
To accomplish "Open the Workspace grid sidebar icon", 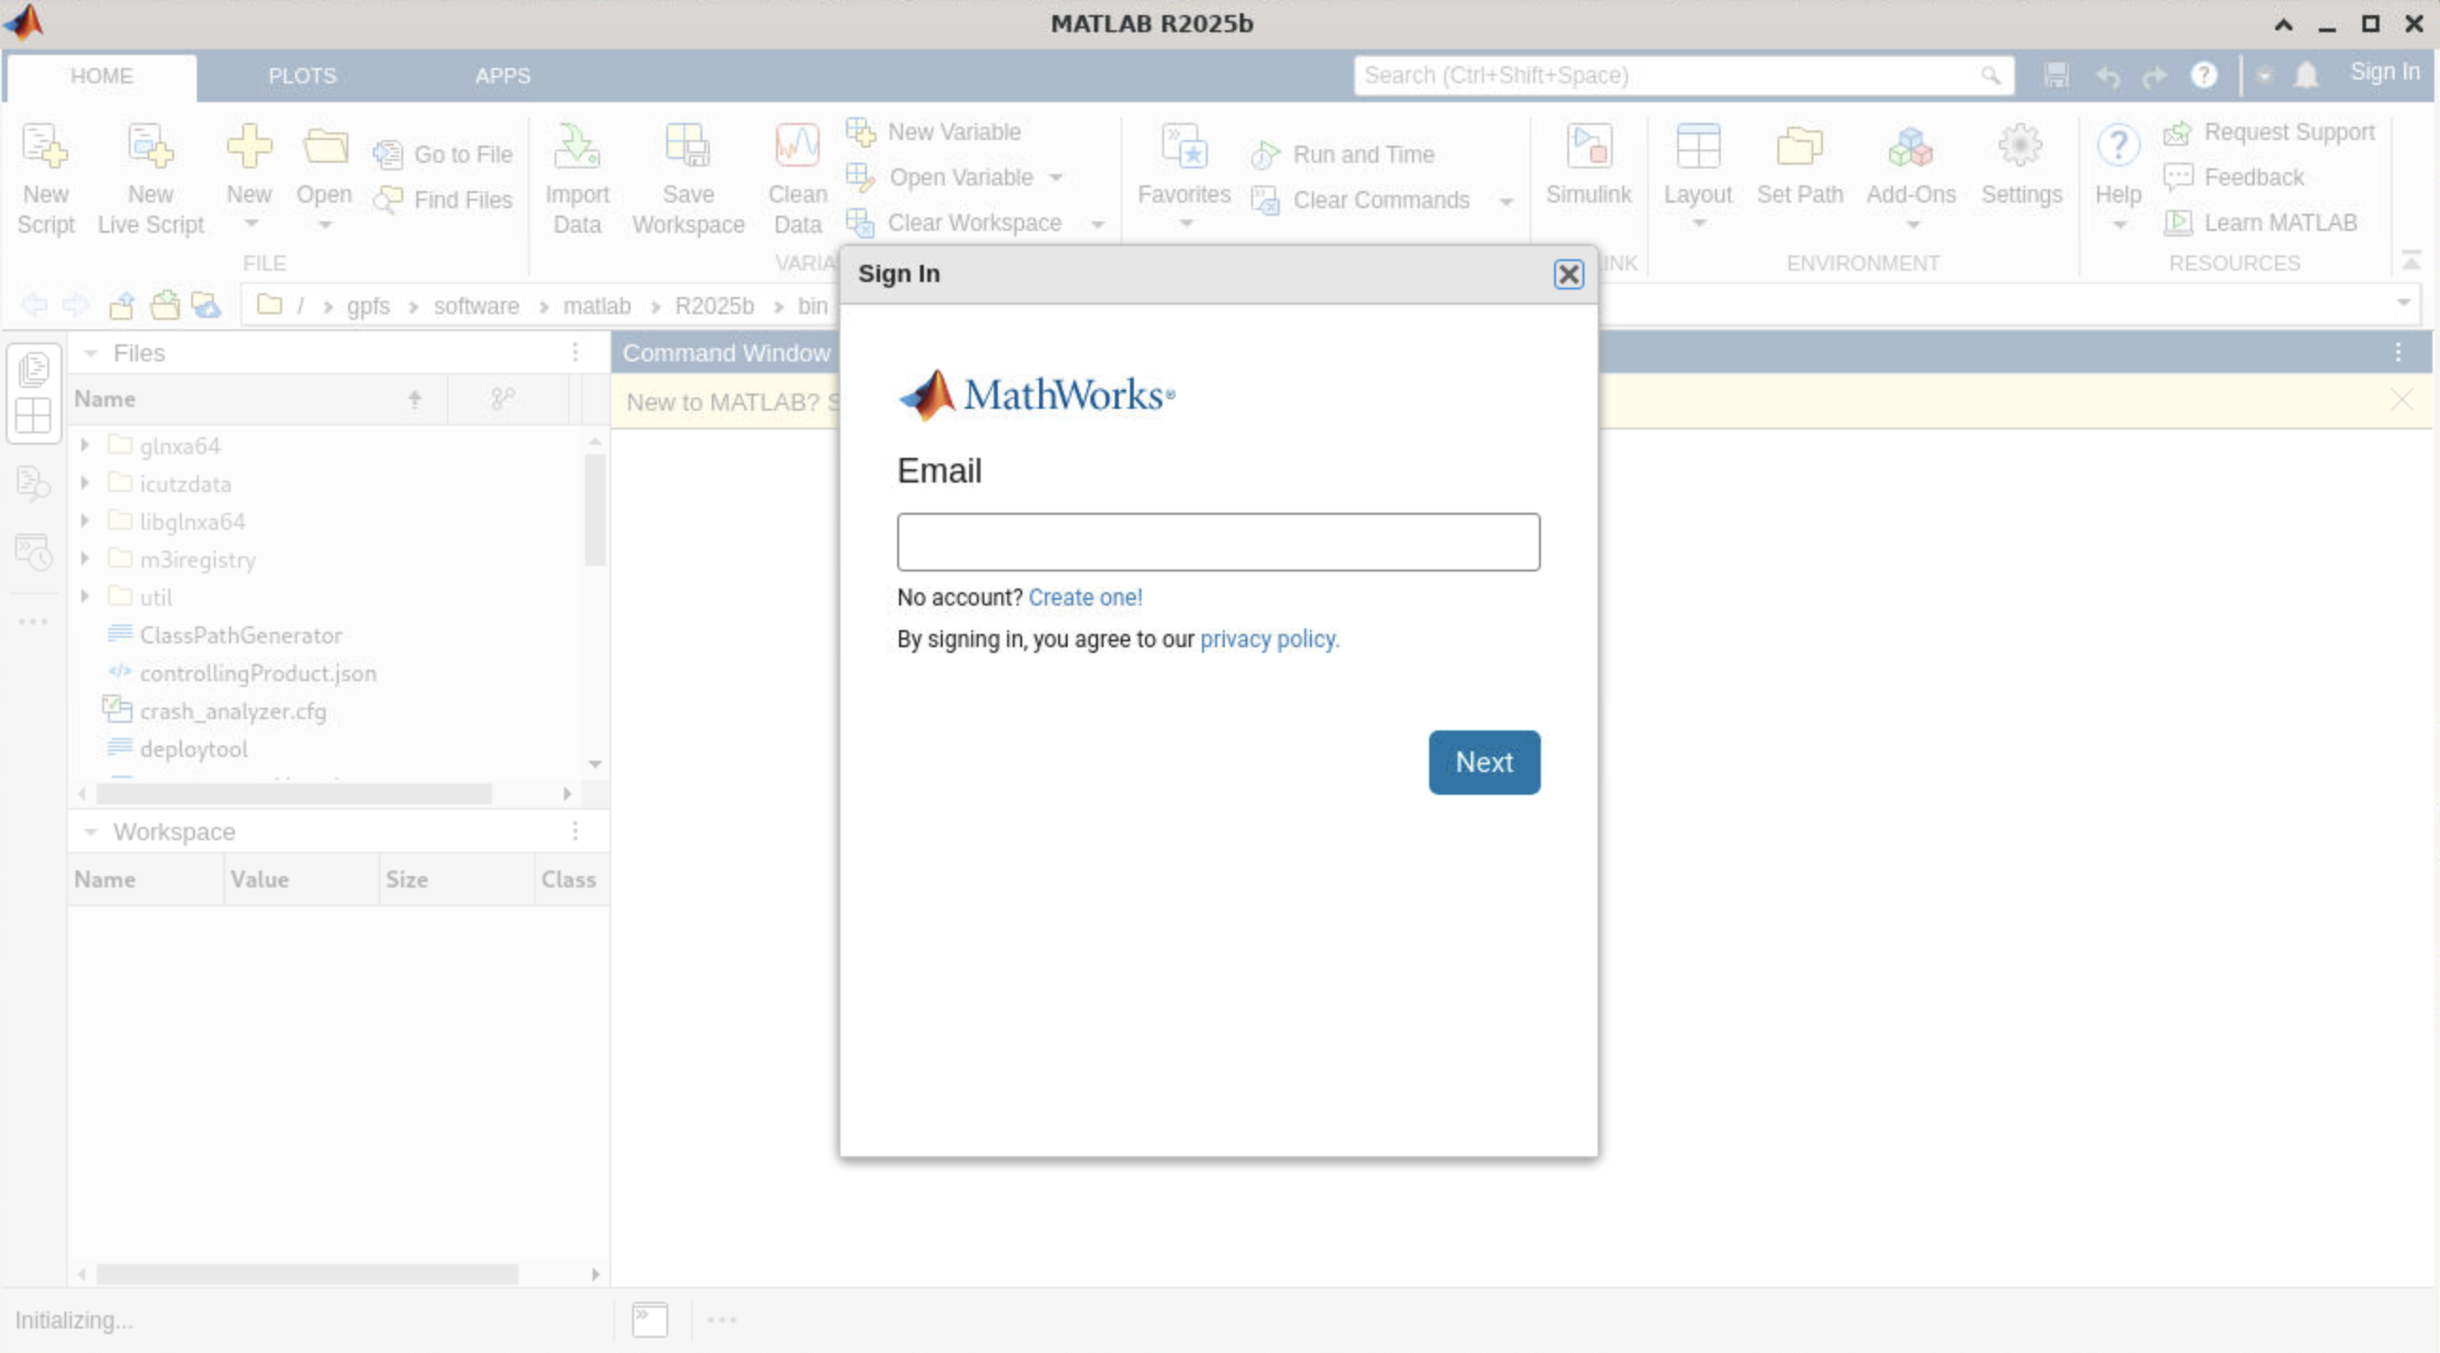I will [33, 414].
